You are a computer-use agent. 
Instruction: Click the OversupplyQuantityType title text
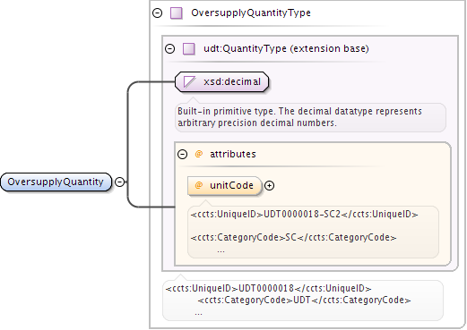[251, 13]
